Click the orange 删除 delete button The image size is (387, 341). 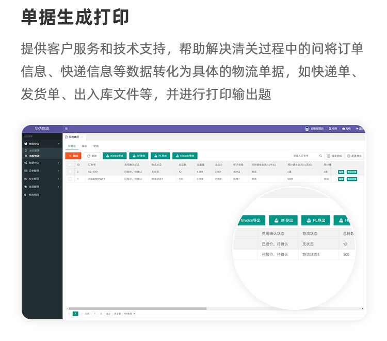pyautogui.click(x=73, y=156)
